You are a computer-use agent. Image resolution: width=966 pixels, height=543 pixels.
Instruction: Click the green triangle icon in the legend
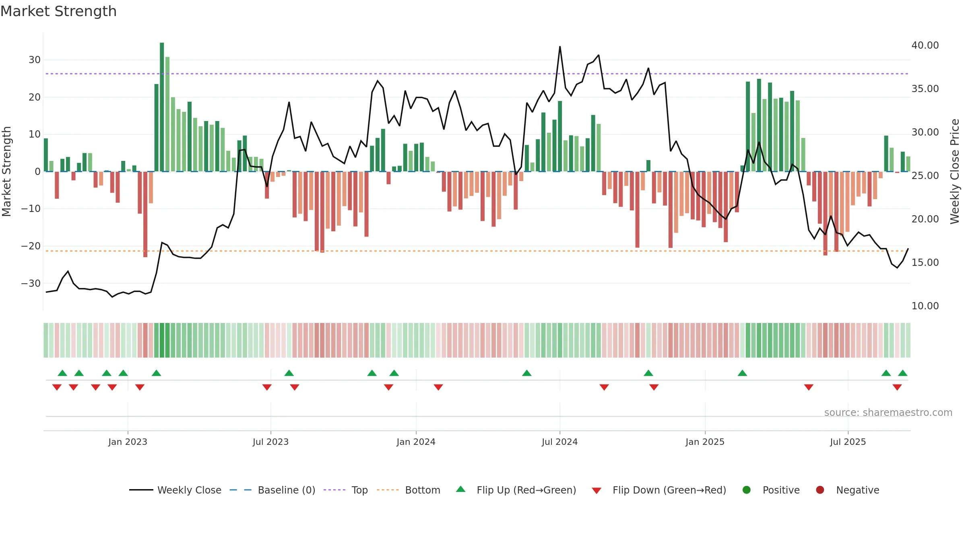[x=461, y=489]
